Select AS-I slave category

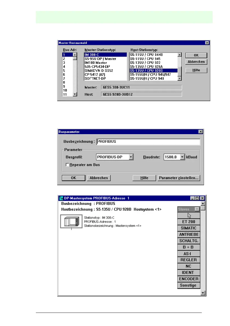[x=189, y=254]
